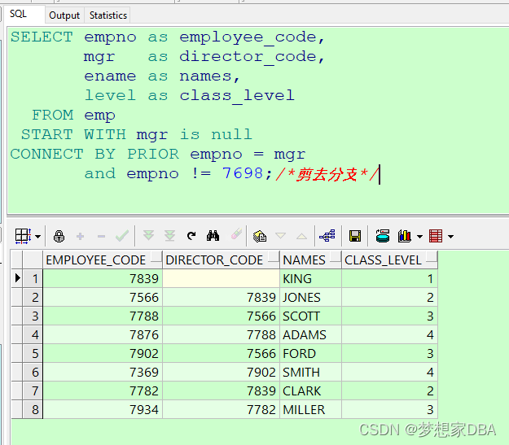Click the fetch next page icon
Viewport: 509px width, 445px height.
click(149, 235)
